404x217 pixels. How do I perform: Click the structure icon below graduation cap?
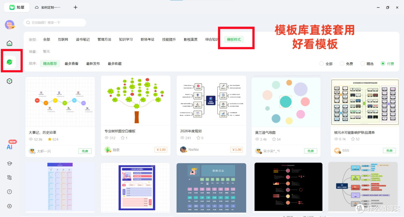(x=9, y=177)
